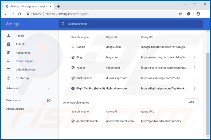This screenshot has height=140, width=211.
Task: Click the scrollbar up arrow
Action: click(x=208, y=32)
